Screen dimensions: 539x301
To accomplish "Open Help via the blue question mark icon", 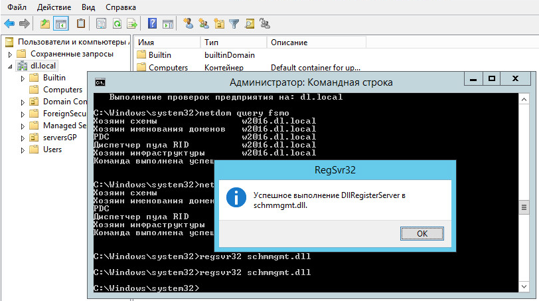I will [x=152, y=23].
